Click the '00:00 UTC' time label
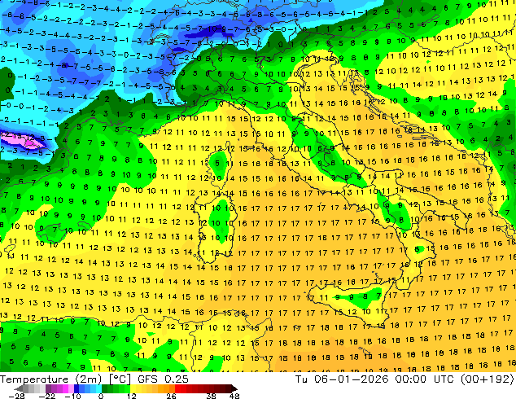Screen dimensions: 516x399 pos(426,379)
